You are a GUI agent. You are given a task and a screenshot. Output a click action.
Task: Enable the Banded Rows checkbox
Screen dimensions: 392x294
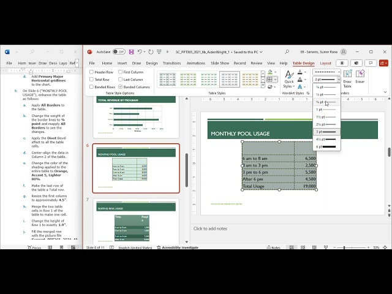(x=91, y=87)
